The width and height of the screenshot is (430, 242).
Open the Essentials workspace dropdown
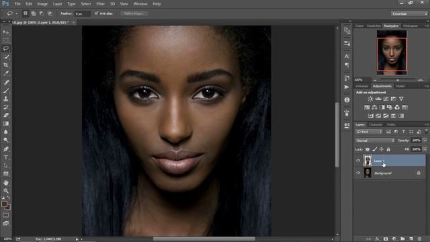tap(409, 13)
